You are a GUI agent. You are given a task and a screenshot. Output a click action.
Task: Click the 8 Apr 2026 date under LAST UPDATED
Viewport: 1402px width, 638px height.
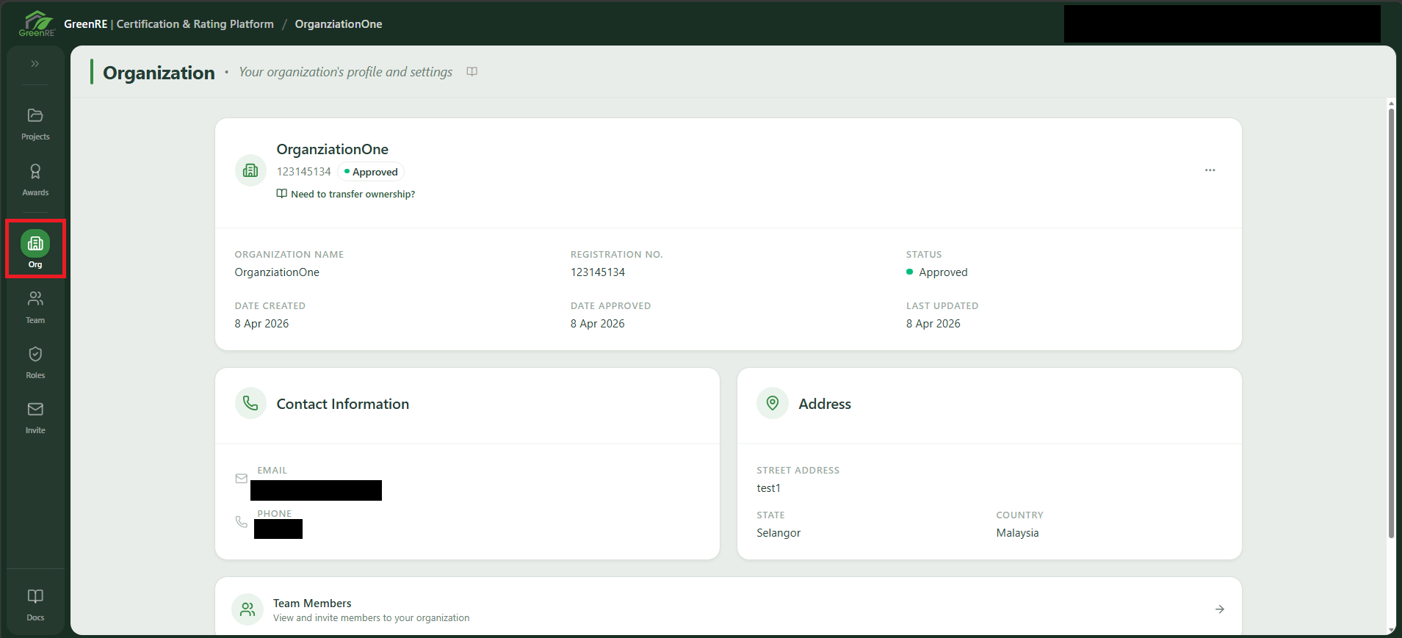tap(933, 324)
